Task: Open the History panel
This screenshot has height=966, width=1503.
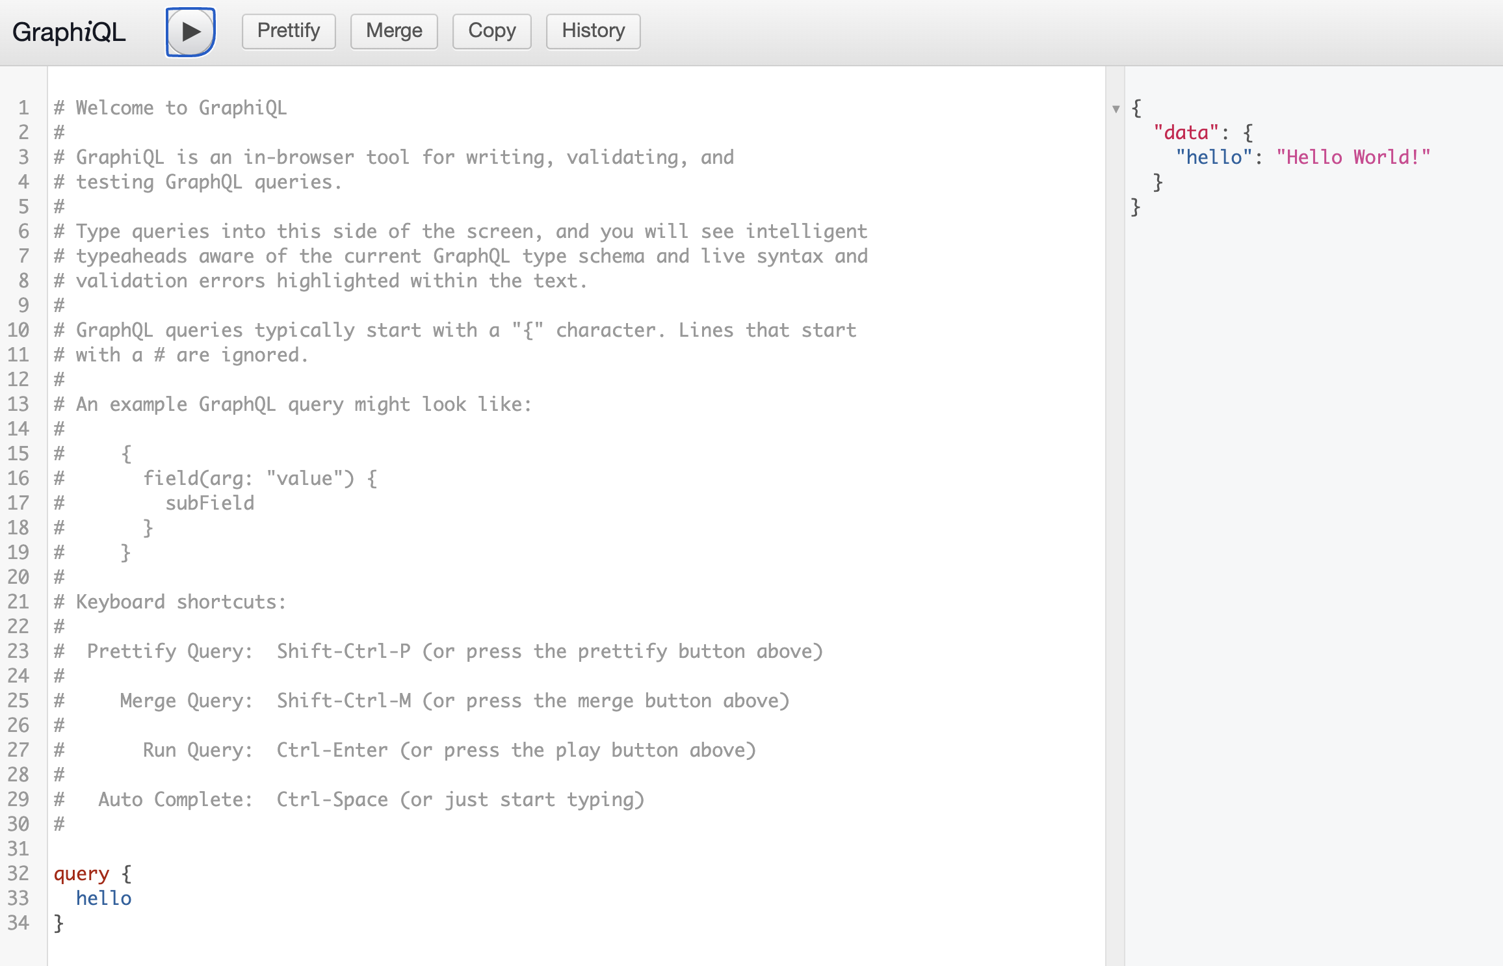Action: 592,31
